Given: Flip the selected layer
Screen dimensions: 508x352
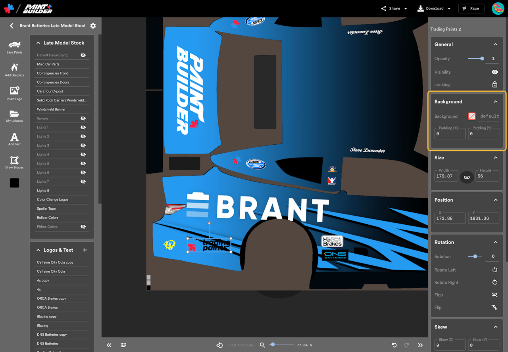Looking at the screenshot, I should [495, 307].
